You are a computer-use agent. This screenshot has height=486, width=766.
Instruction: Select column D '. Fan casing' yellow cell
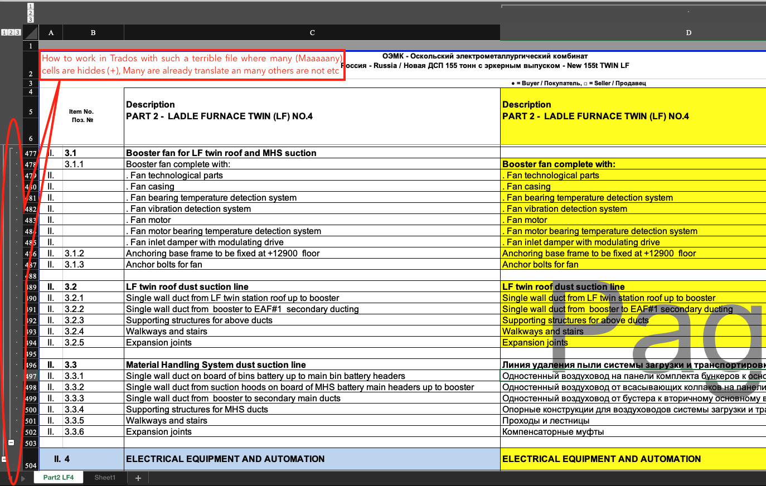[633, 186]
